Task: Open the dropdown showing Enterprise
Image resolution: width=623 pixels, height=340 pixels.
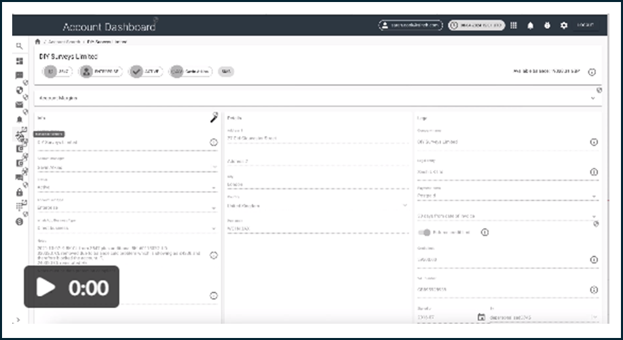Action: [127, 207]
